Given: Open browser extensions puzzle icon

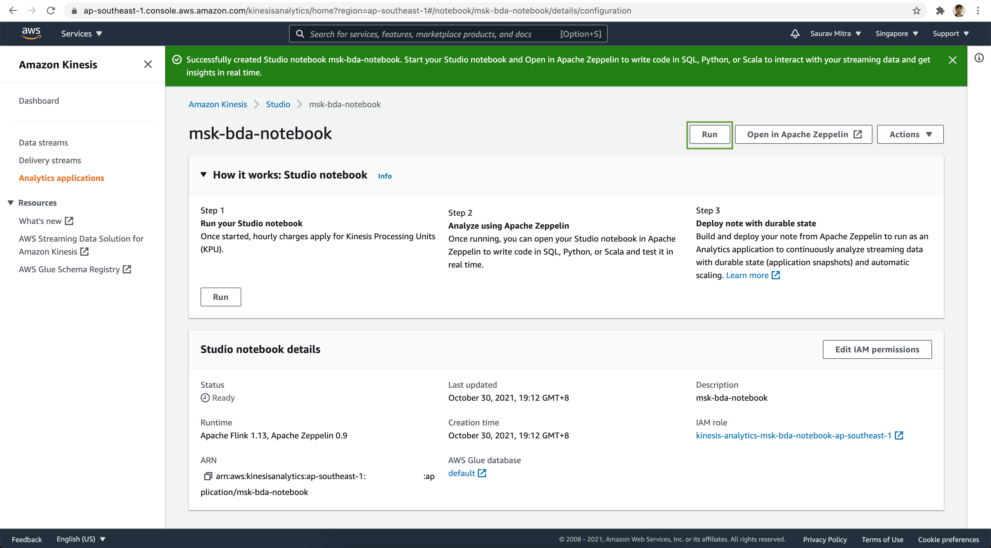Looking at the screenshot, I should (x=940, y=10).
